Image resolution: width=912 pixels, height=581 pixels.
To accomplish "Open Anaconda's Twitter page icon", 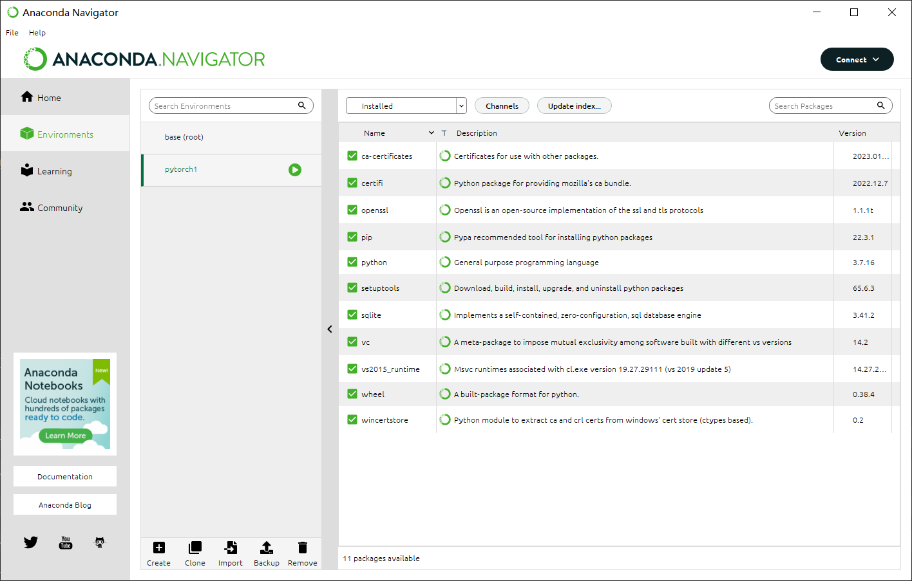I will [31, 542].
